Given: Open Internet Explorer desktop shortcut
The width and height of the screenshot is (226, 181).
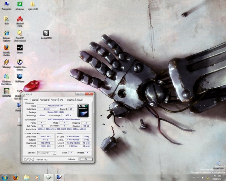Looking at the screenshot, I should (6, 36).
